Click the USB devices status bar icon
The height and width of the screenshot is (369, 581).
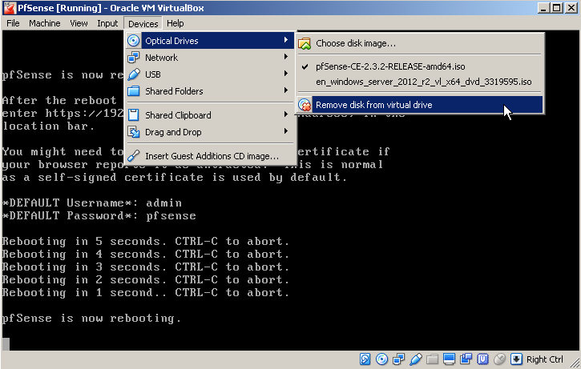(x=416, y=359)
